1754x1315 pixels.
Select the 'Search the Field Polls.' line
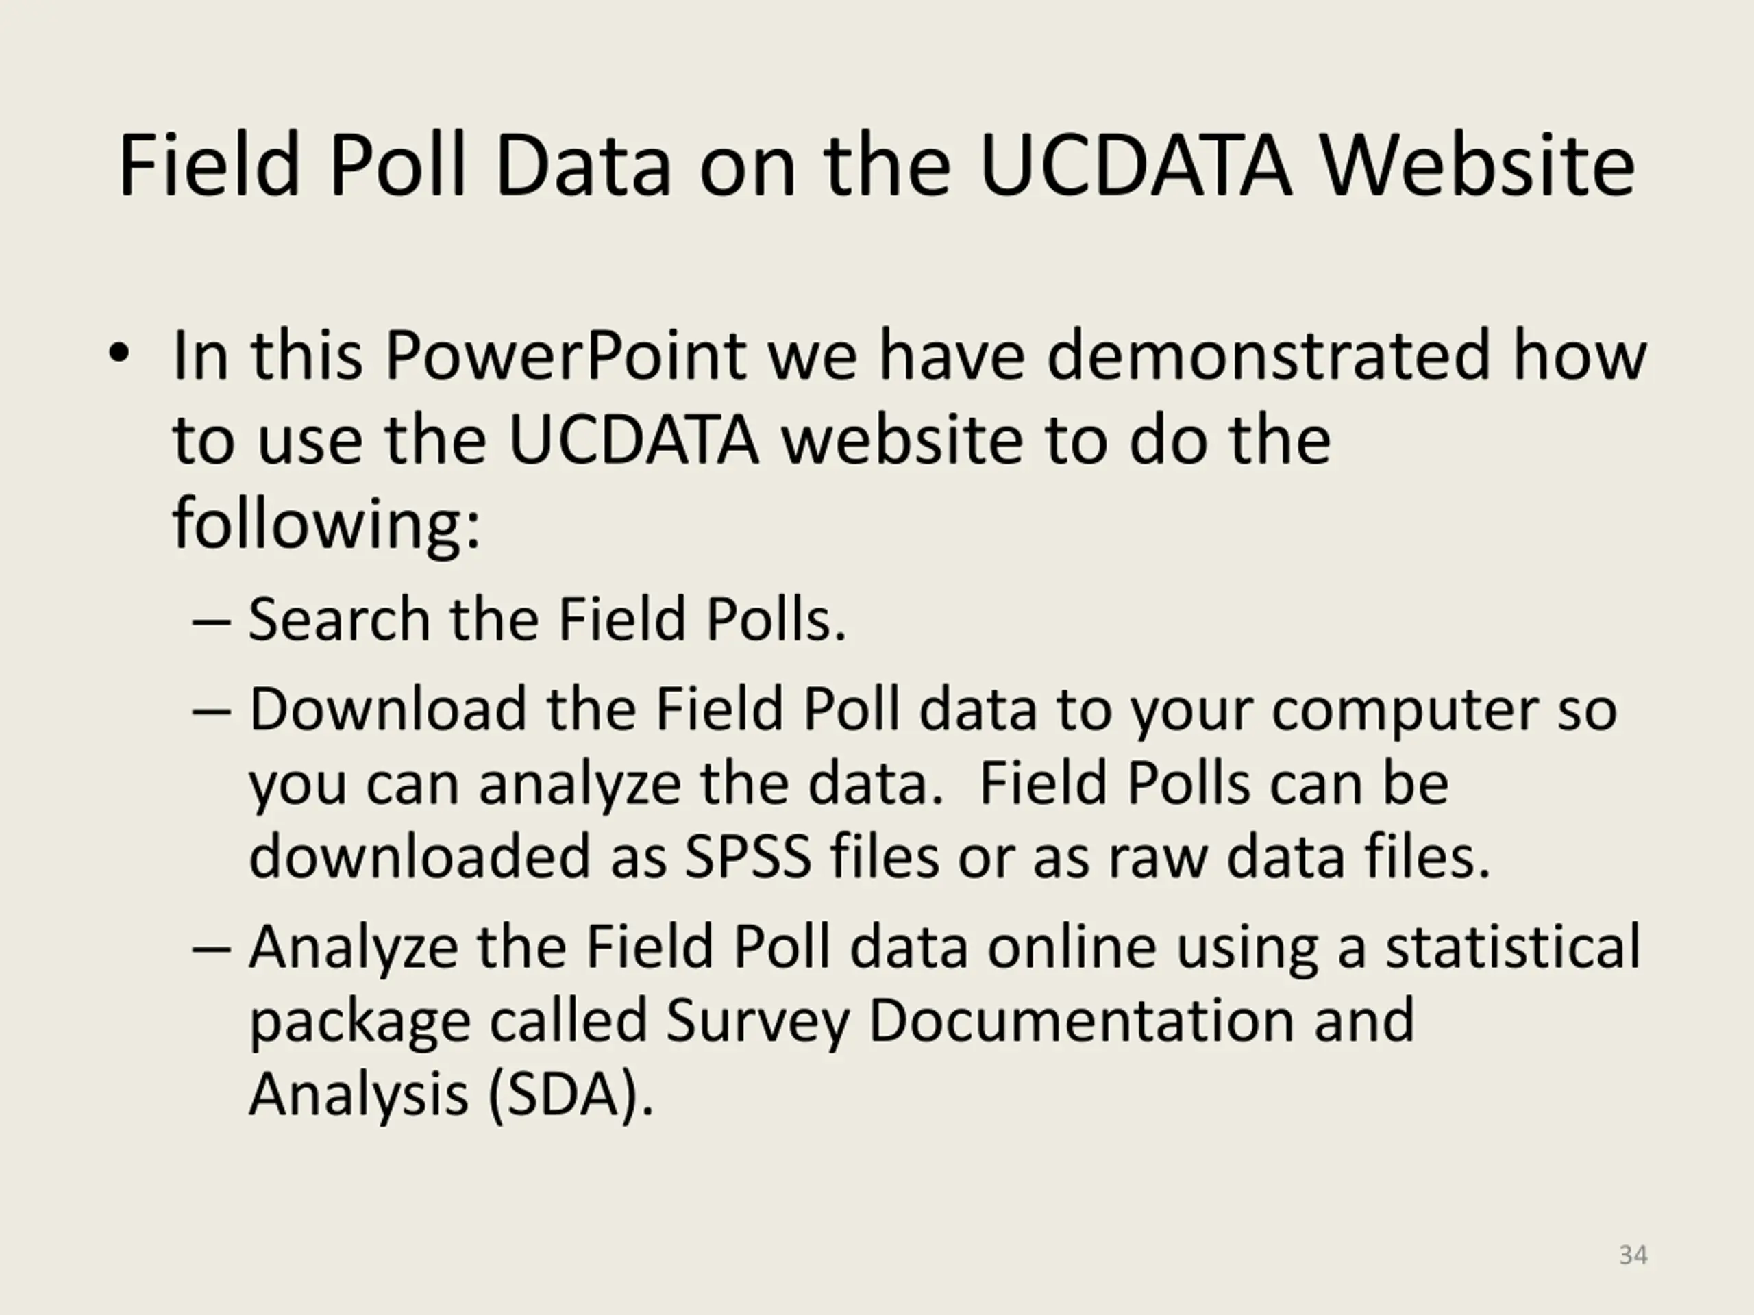tap(548, 619)
